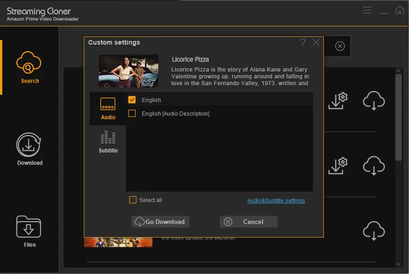Image resolution: width=409 pixels, height=274 pixels.
Task: Open the Download section in sidebar
Action: point(29,149)
